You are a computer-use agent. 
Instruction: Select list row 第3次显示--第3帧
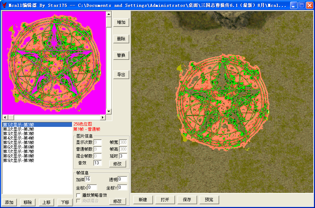point(37,133)
